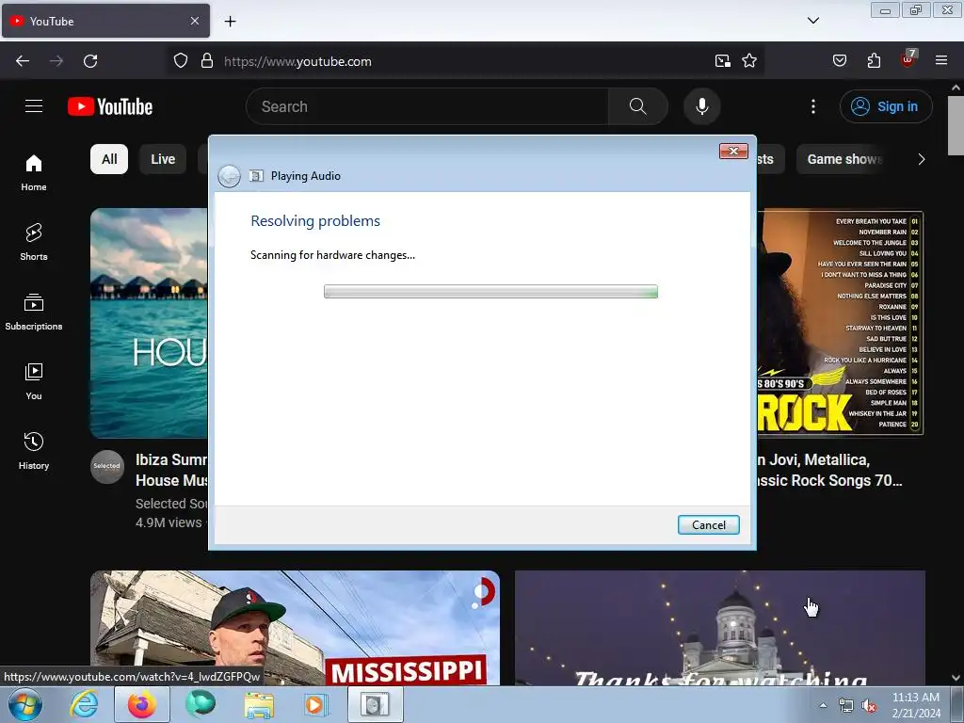
Task: Go to Home in sidebar
Action: click(x=34, y=173)
